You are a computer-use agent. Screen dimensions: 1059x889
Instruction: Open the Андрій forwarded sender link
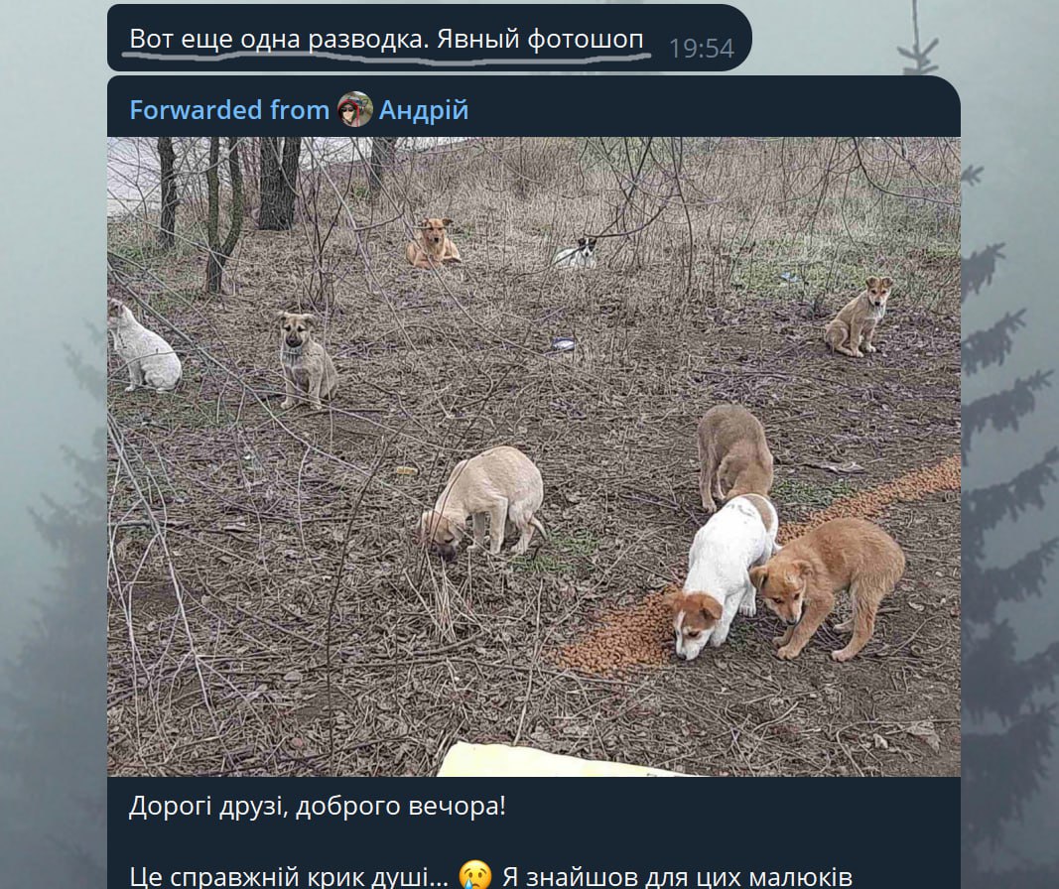422,110
